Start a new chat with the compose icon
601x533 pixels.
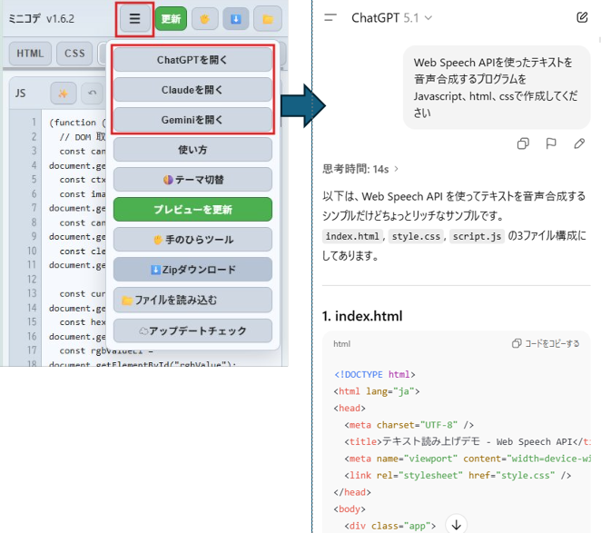click(582, 17)
